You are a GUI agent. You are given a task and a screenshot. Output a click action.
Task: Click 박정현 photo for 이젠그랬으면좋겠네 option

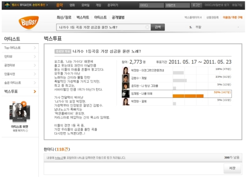(126, 71)
